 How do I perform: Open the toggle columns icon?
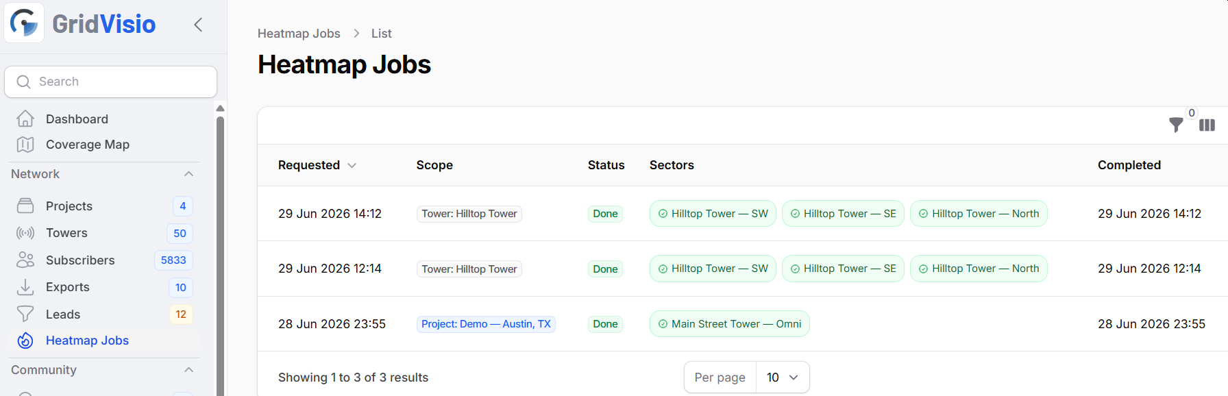(x=1207, y=125)
